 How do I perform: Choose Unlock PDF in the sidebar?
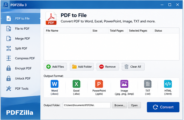click(x=20, y=79)
